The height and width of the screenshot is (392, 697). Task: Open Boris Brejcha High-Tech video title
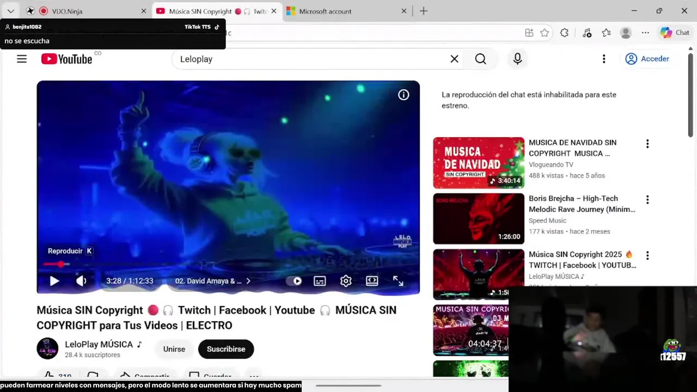[582, 204]
